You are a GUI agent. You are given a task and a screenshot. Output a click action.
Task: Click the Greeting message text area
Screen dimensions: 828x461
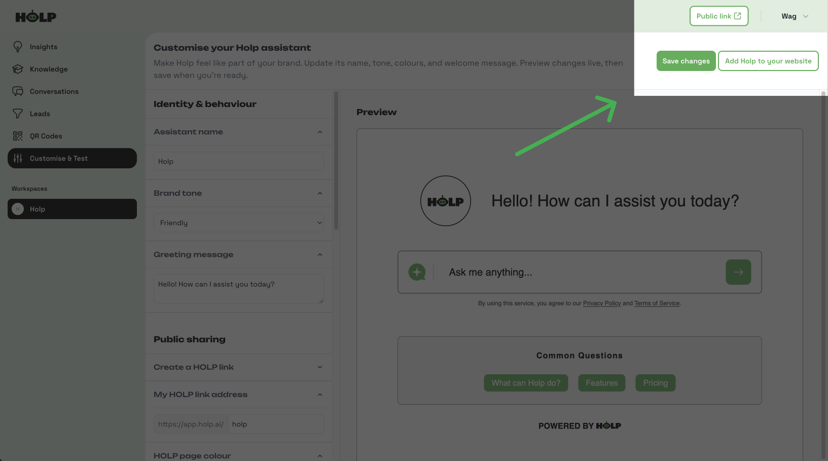click(239, 289)
